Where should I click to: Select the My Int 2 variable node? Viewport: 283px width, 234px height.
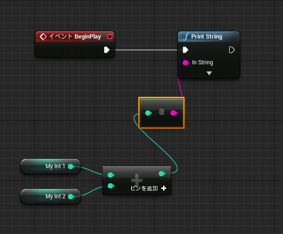[x=51, y=196]
